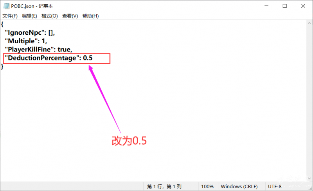Close the POBC.json Notepad window
The width and height of the screenshot is (313, 191).
point(303,6)
